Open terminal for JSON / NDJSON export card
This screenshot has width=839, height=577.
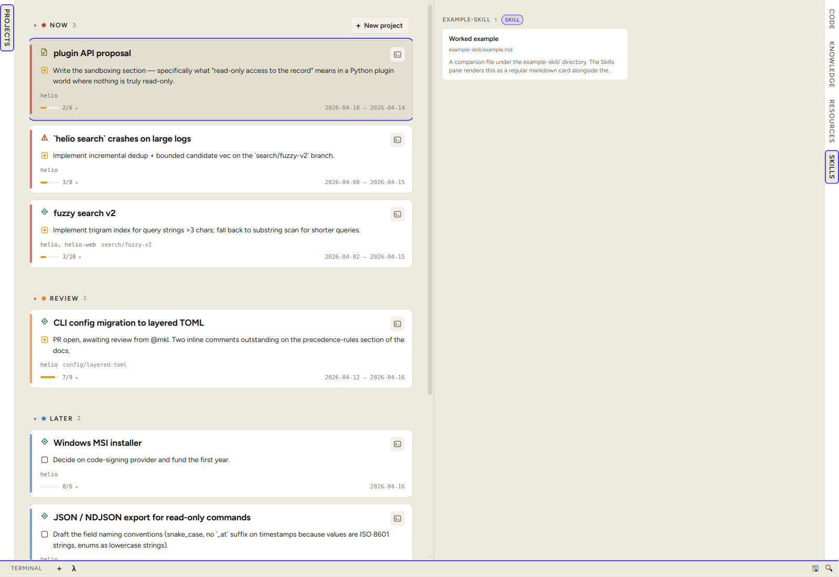(397, 519)
